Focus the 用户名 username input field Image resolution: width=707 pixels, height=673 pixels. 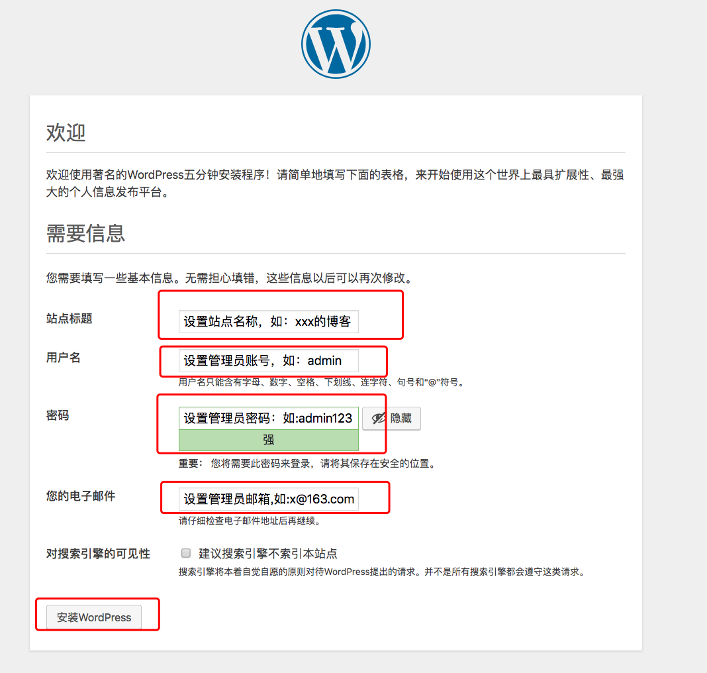click(268, 360)
